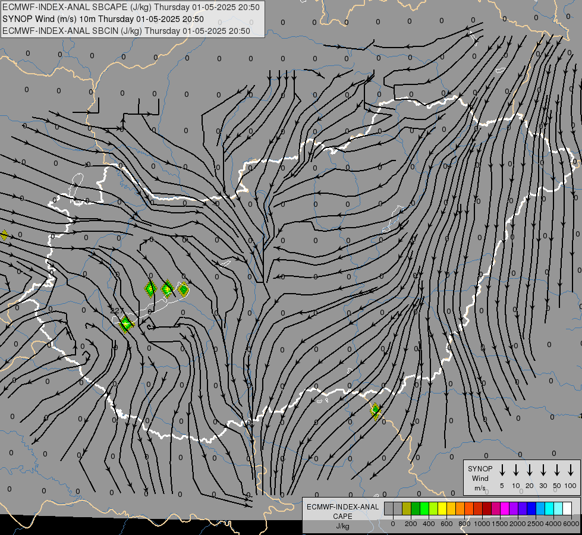The image size is (582, 535).
Task: Pick the deep blue swatch left of the 2500 tick
Action: point(531,509)
